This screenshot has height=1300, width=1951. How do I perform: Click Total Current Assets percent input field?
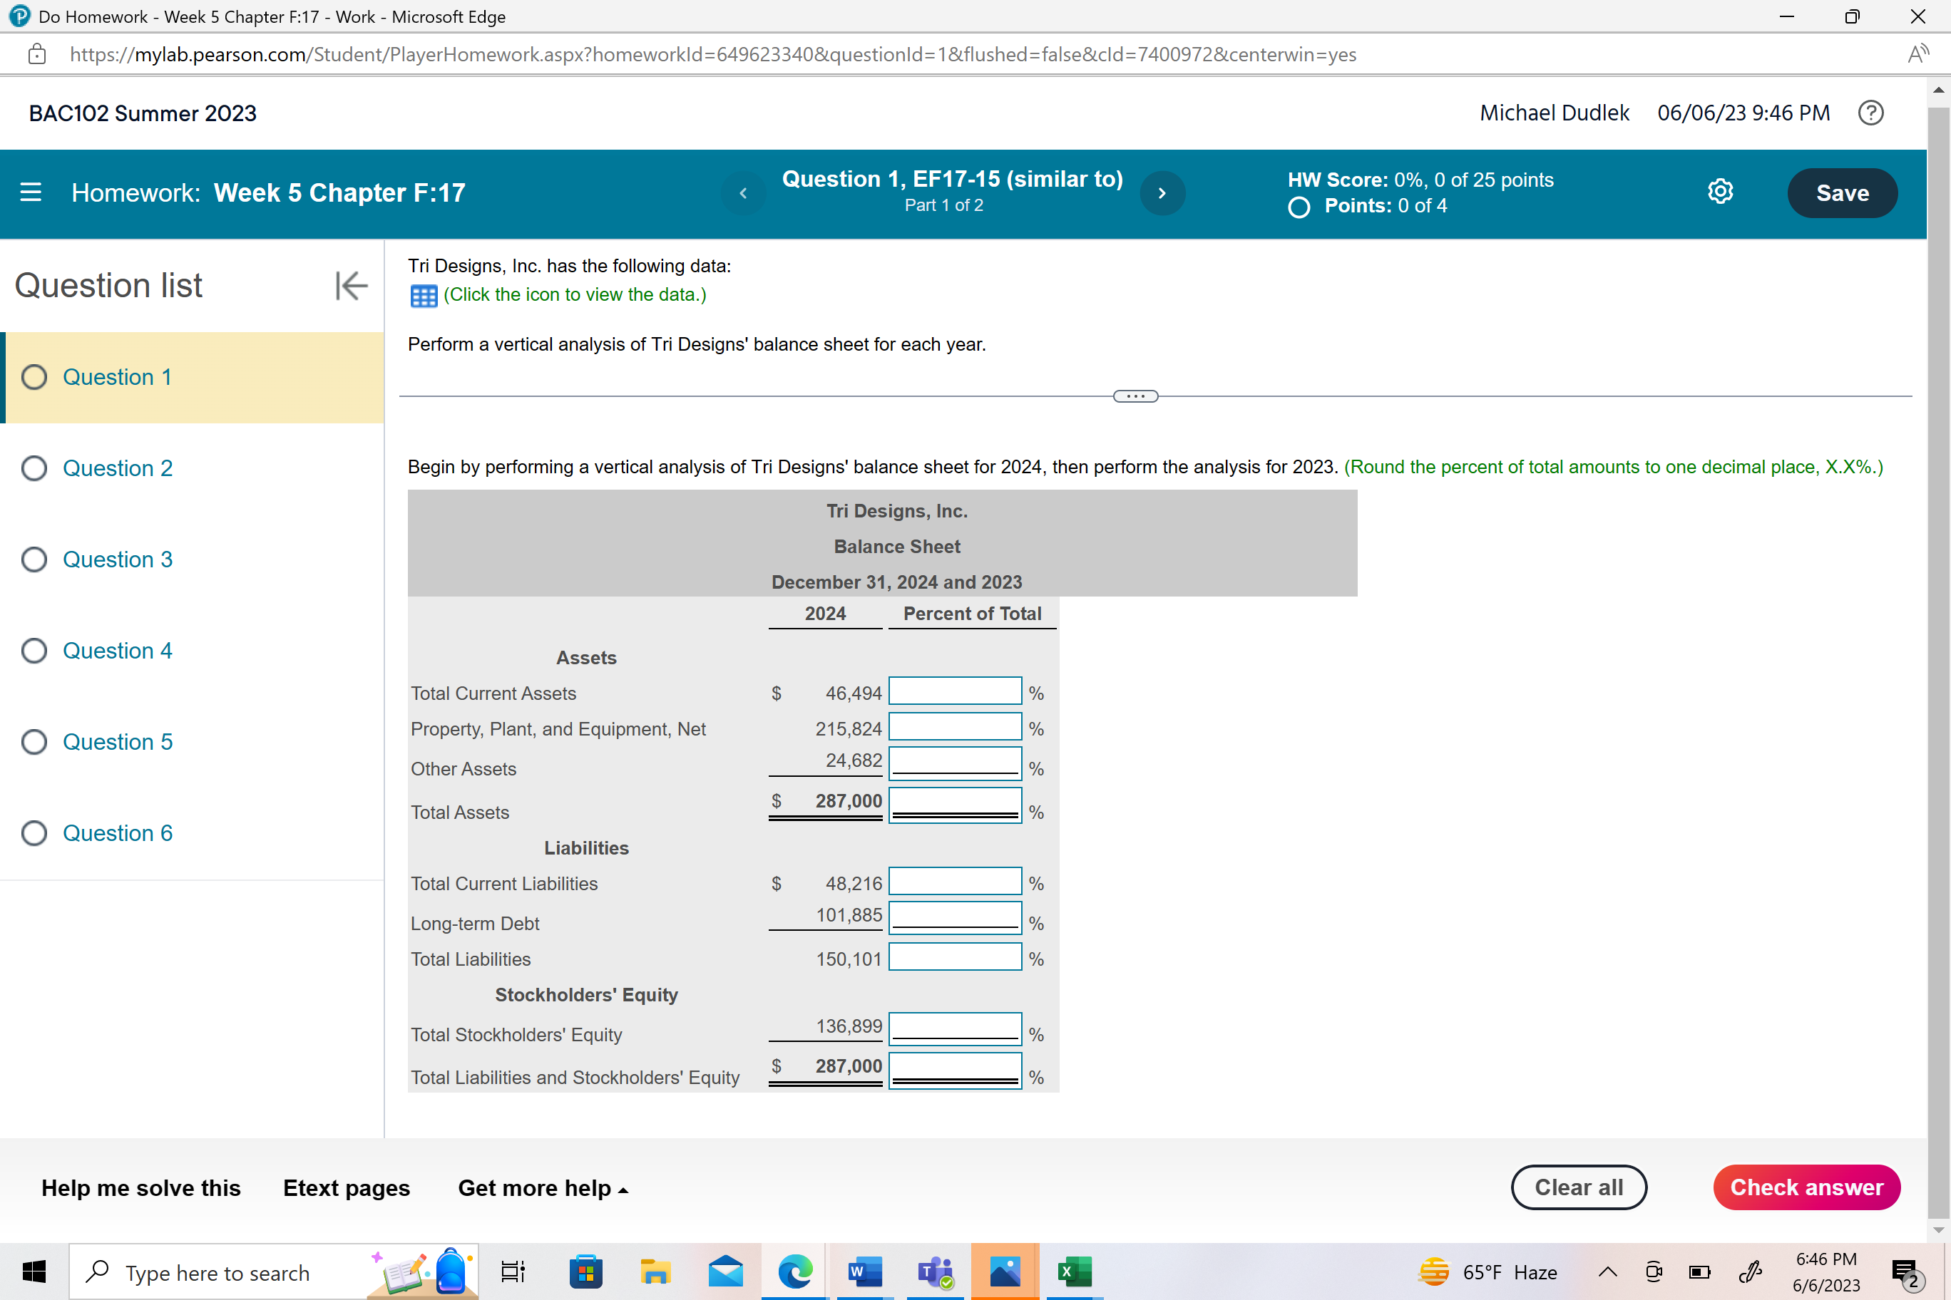tap(955, 691)
